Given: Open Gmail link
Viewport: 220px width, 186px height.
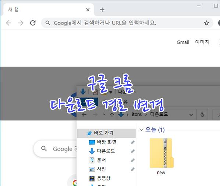Looking at the screenshot, I should (183, 42).
